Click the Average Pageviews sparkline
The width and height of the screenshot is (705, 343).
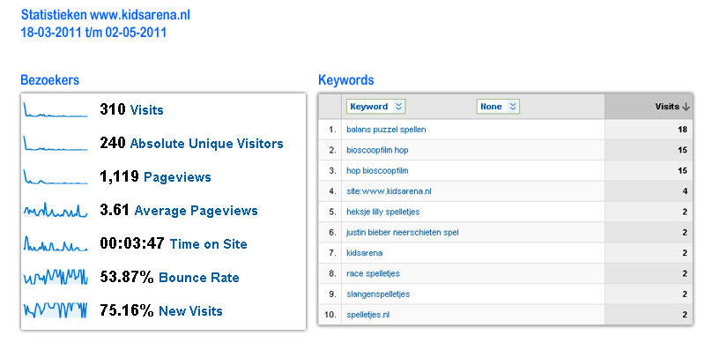click(56, 210)
